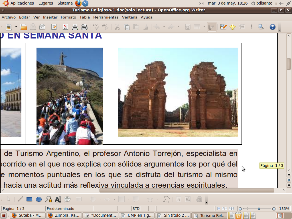Toggle nonprinting characters pilcrow button
Viewport: 292px width, 219px height.
pos(251,27)
